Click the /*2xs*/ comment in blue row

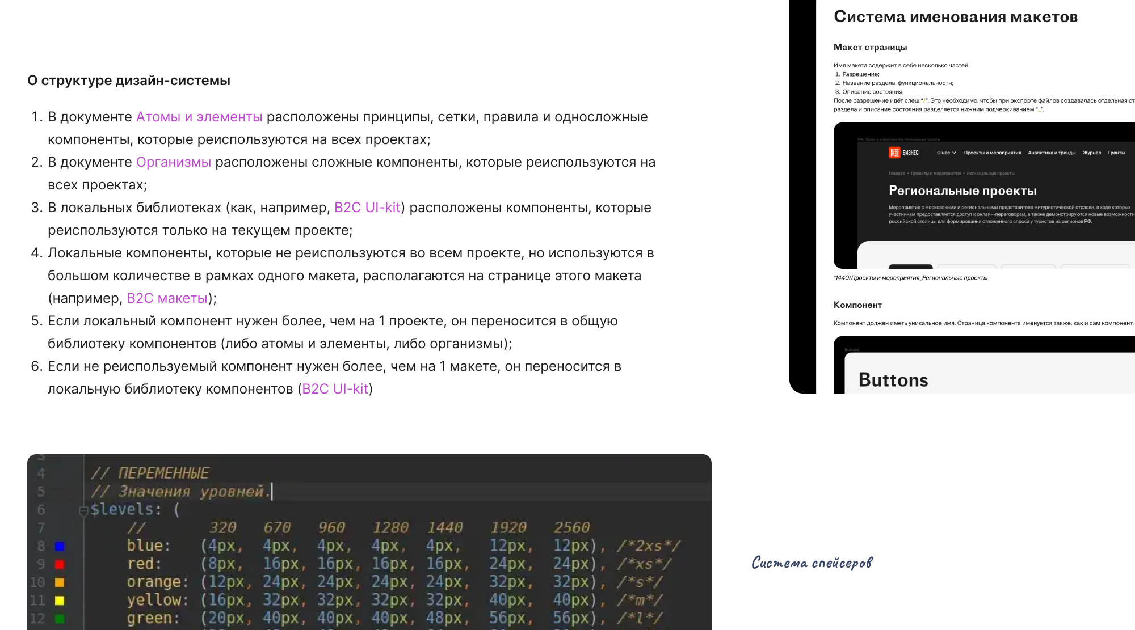pos(649,546)
